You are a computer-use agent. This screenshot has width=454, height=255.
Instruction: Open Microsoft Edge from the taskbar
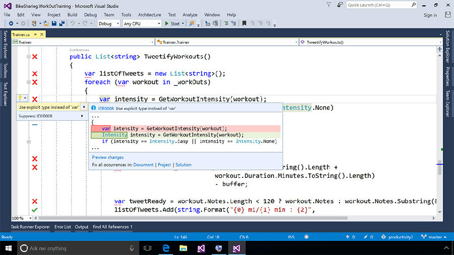tap(166, 248)
